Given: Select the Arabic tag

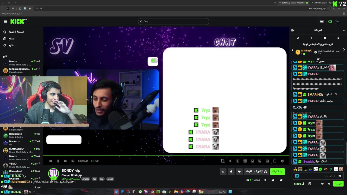Looking at the screenshot, I should point(86,179).
